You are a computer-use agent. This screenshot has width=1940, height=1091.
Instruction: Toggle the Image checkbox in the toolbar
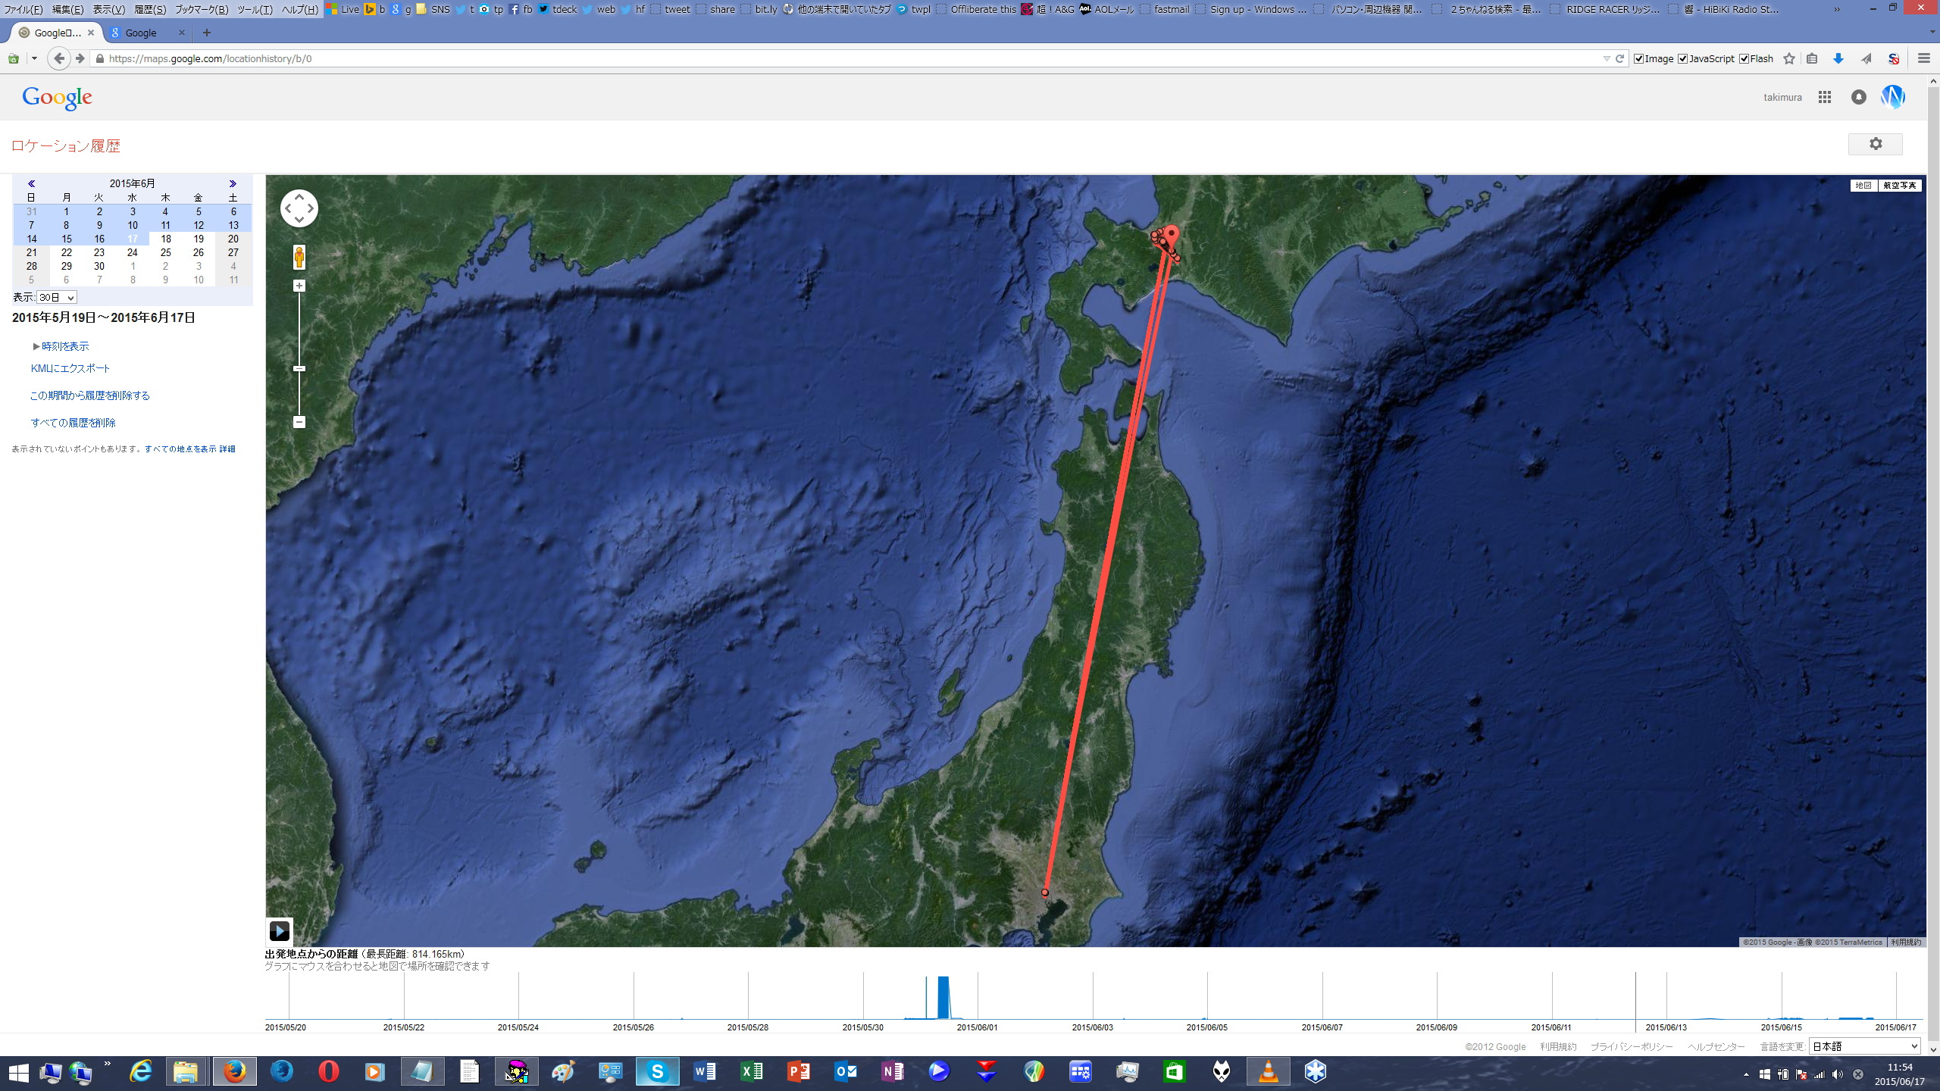tap(1639, 58)
